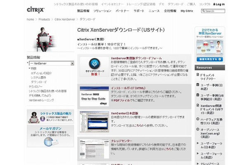Image resolution: width=252 pixels, height=165 pixels.
Task: Select システム要件 in sidebar
Action: click(38, 78)
